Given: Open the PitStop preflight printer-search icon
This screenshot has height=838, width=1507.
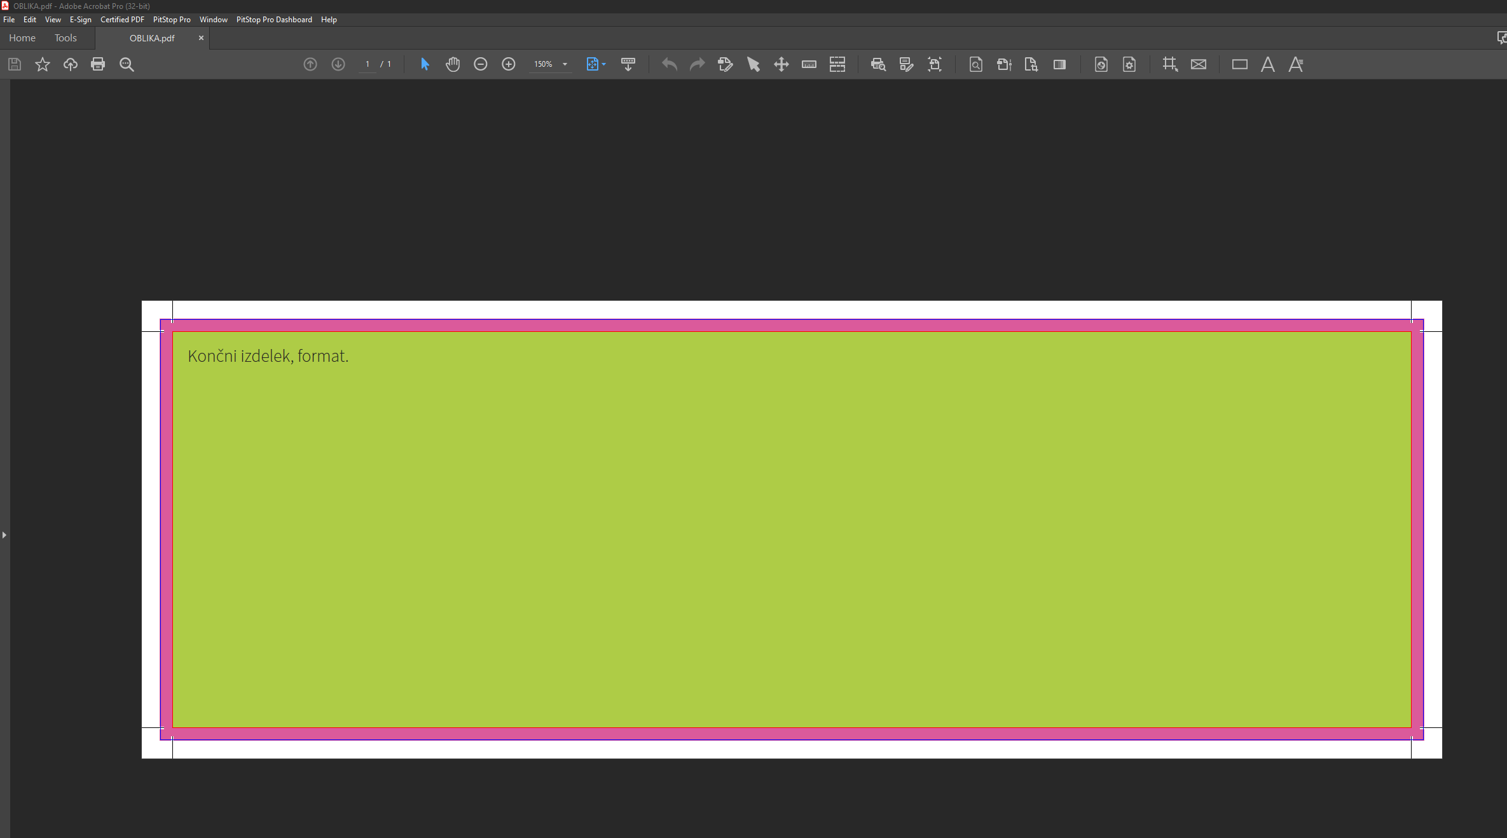Looking at the screenshot, I should (x=878, y=64).
